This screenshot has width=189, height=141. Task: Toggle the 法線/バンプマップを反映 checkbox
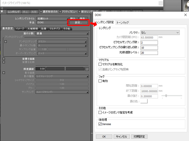[100, 69]
